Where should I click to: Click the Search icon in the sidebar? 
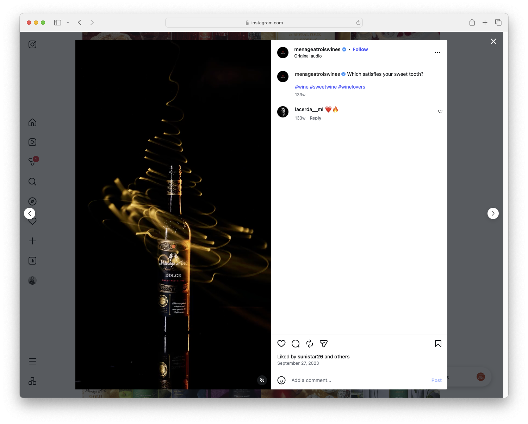pyautogui.click(x=32, y=181)
